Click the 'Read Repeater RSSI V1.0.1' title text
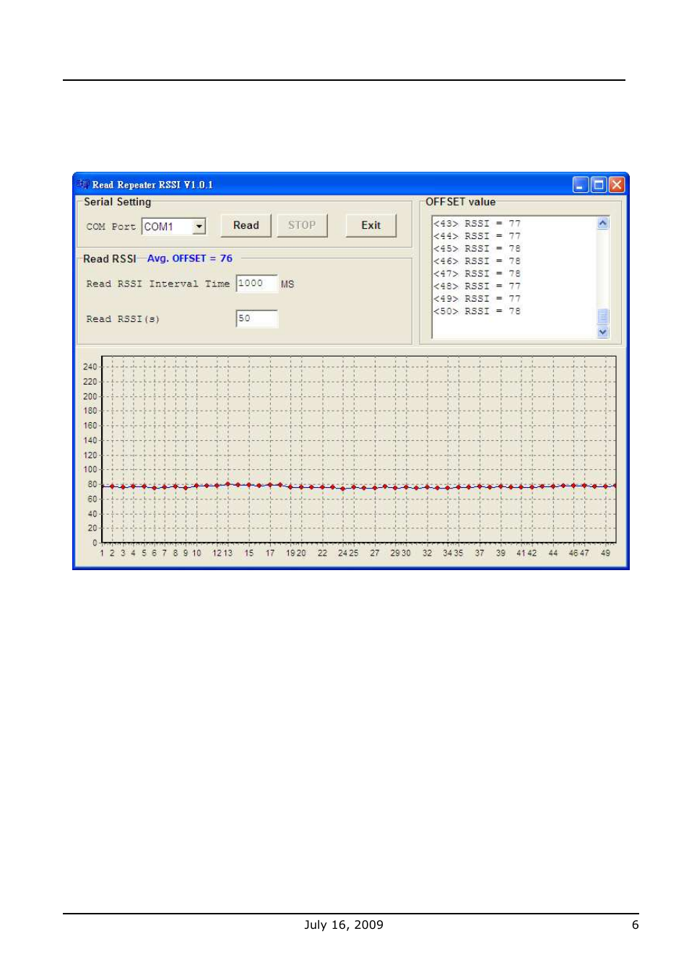This screenshot has width=689, height=975. coord(152,185)
